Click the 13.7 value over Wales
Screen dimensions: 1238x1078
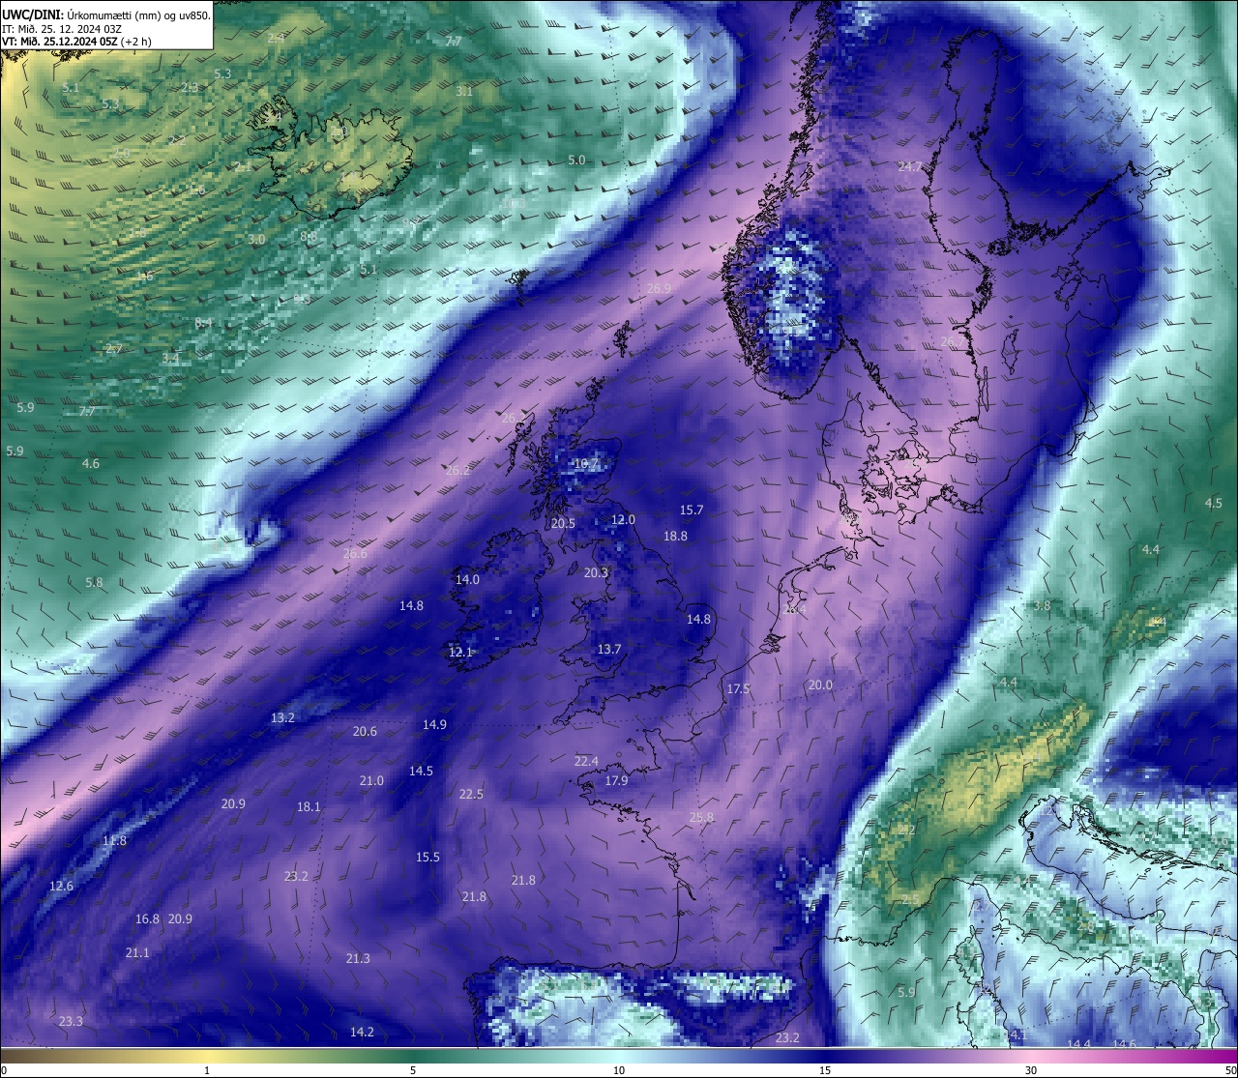coord(608,649)
